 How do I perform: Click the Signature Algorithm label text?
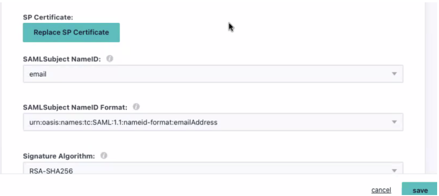point(59,156)
